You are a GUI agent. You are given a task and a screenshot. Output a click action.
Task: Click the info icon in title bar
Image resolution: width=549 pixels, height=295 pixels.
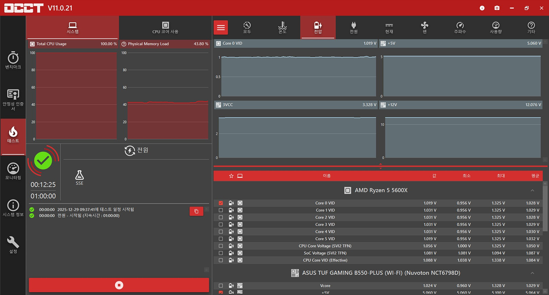[x=482, y=8]
